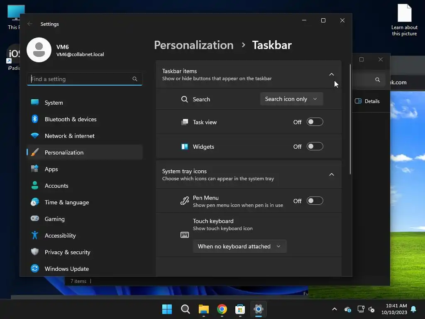Click the Windows Update sync icon
Image resolution: width=425 pixels, height=319 pixels.
[x=35, y=268]
